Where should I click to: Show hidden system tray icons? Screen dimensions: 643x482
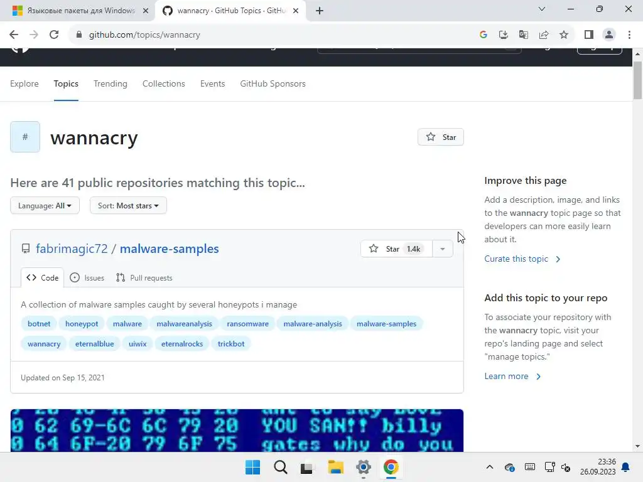click(x=490, y=467)
